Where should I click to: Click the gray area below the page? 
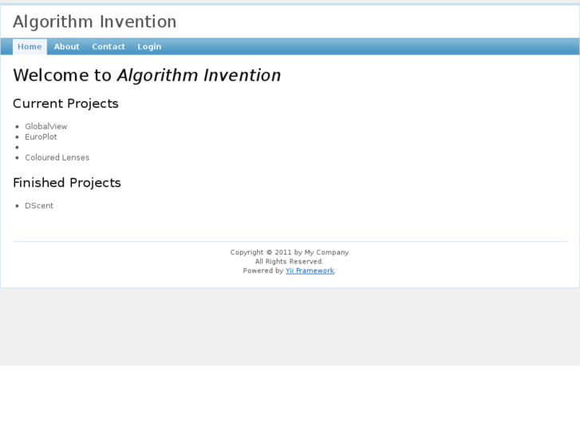tap(290, 327)
